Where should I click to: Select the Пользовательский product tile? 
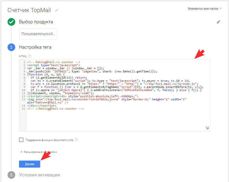38,34
